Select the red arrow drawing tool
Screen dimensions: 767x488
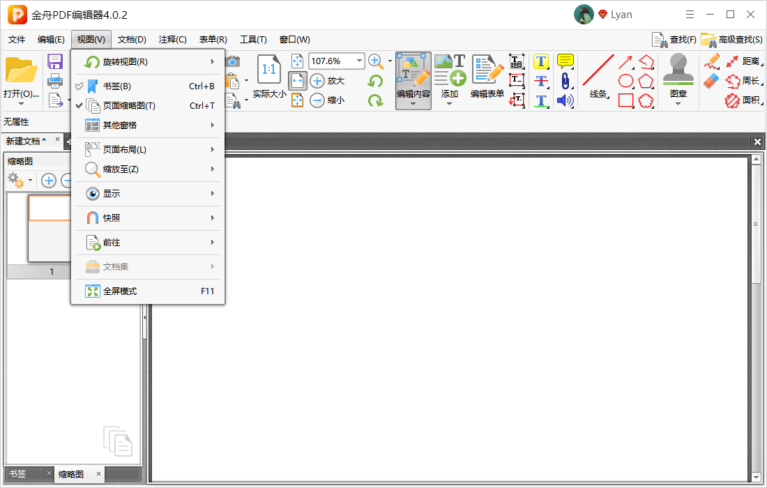click(625, 61)
